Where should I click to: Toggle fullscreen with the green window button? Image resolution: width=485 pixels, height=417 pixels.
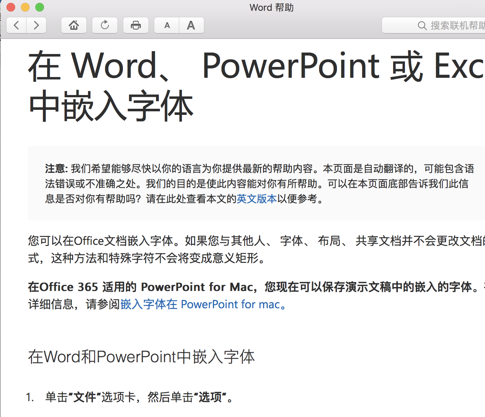[40, 7]
